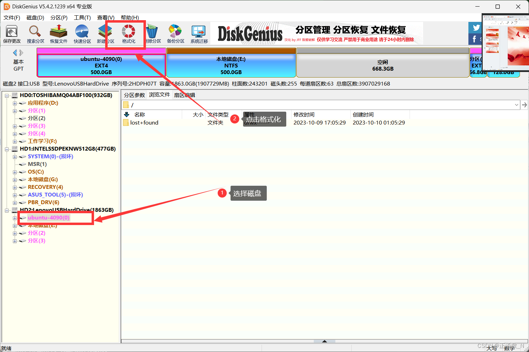Viewport: 529px width, 352px height.
Task: Open the File (文件) menu
Action: pyautogui.click(x=12, y=17)
